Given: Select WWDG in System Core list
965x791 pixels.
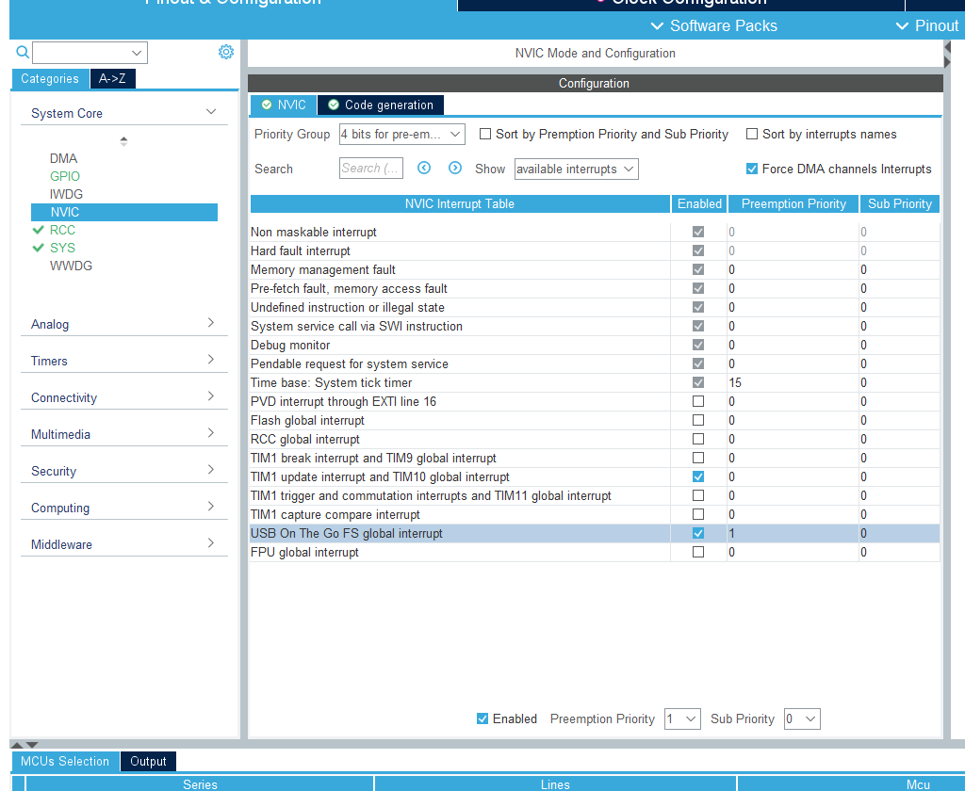Looking at the screenshot, I should click(71, 266).
